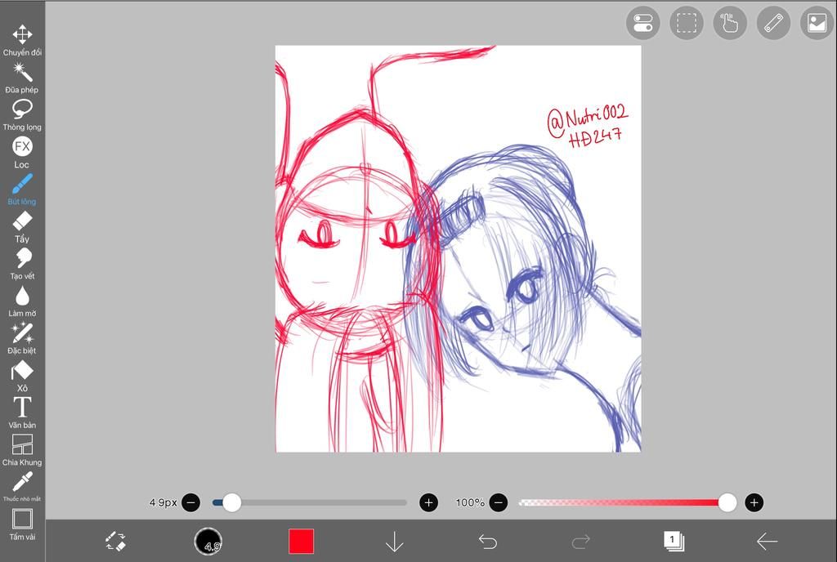The height and width of the screenshot is (562, 837).
Task: Open the layers panel with count 1
Action: point(674,541)
